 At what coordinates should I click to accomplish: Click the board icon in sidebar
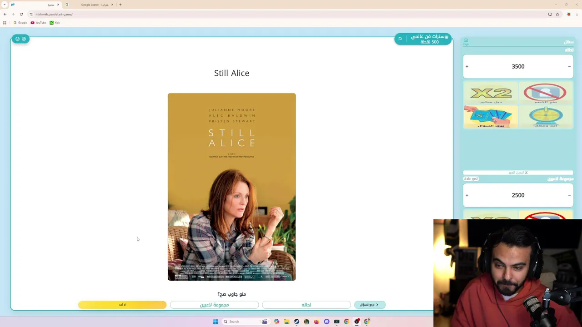[466, 41]
